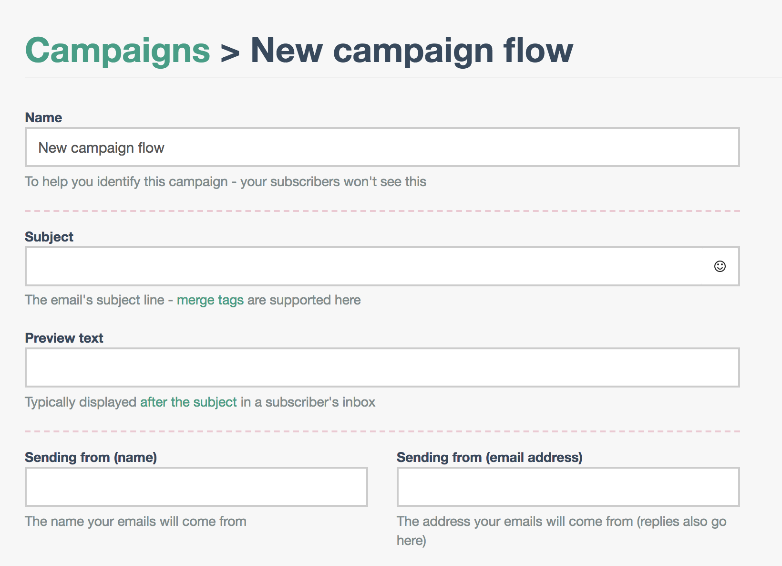Click into the Subject input field
The height and width of the screenshot is (566, 782).
click(362, 266)
